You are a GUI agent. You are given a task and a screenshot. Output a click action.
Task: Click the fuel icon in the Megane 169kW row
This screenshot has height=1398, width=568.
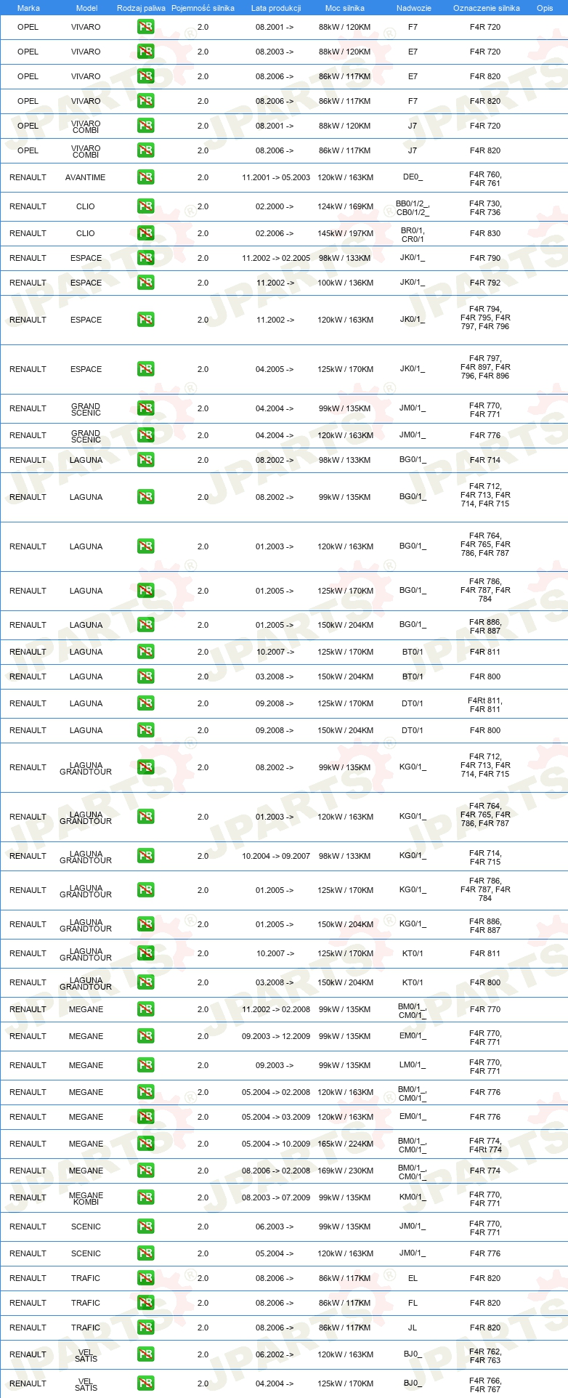coord(146,1171)
